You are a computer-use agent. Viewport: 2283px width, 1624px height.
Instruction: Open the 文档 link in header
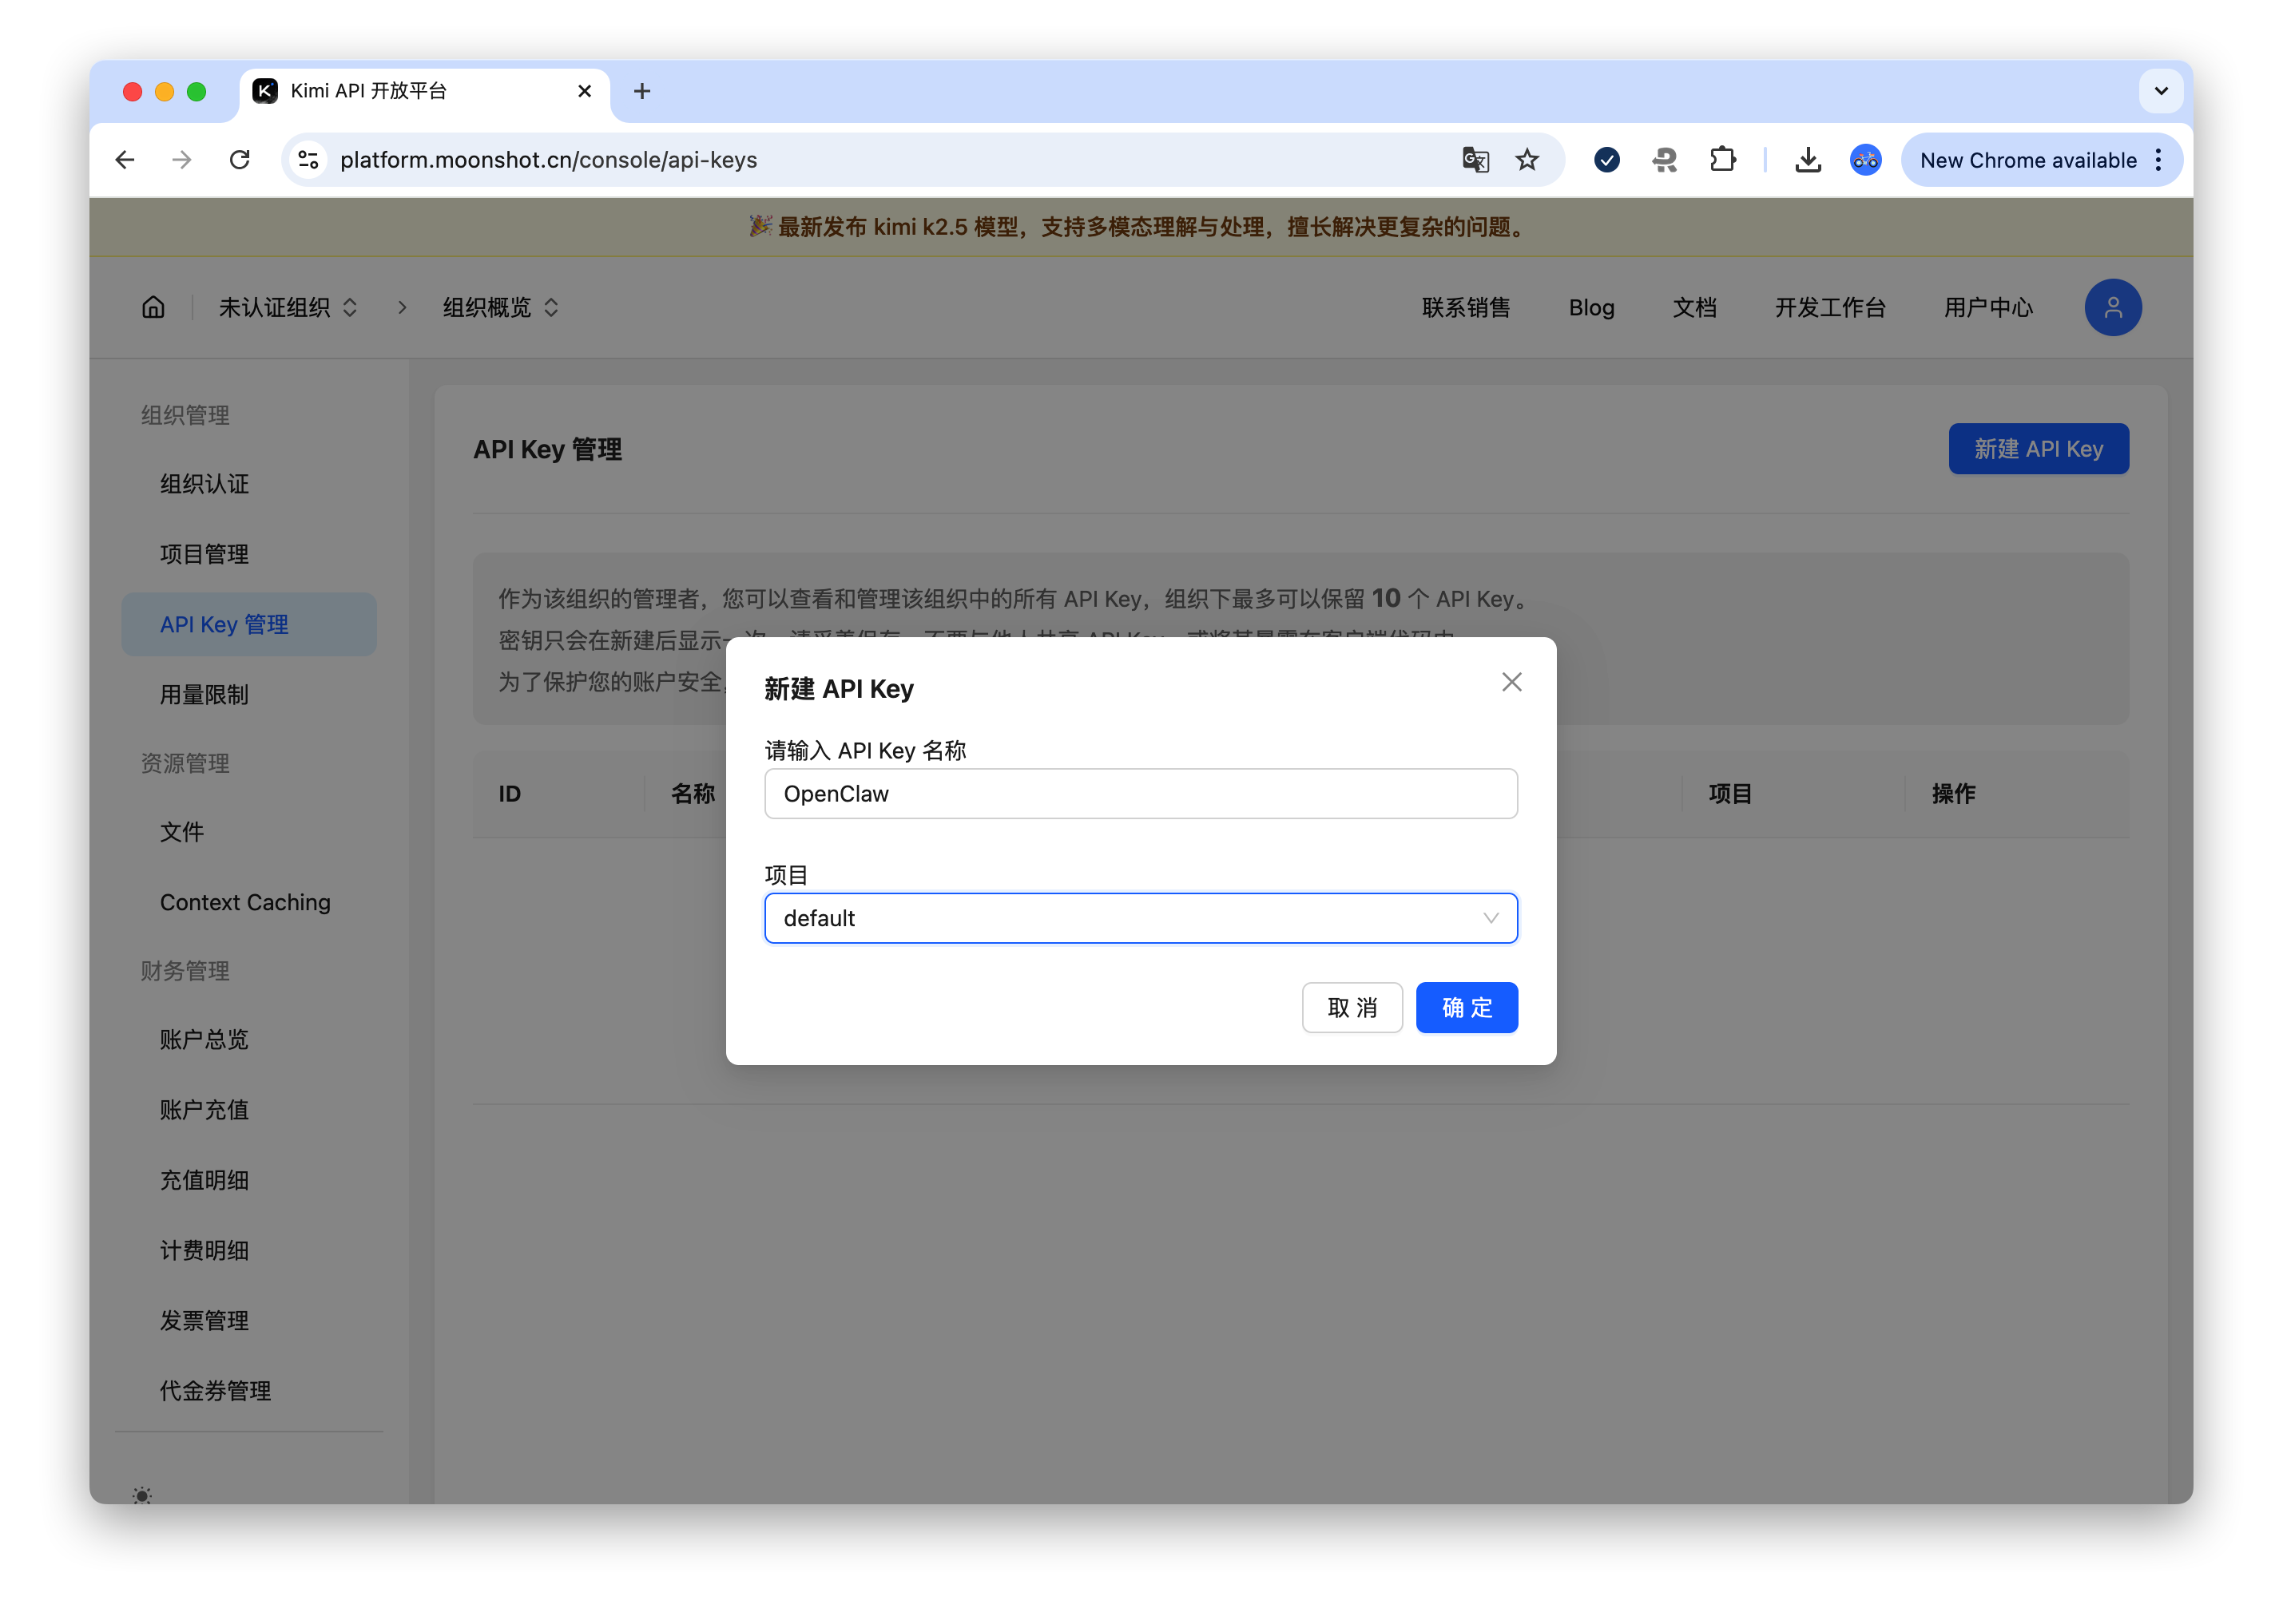point(1693,307)
